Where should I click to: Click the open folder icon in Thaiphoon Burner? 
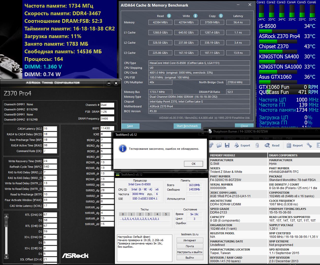point(219,145)
